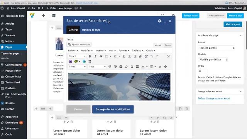Clear formatting with the eraser icon

coord(126,67)
